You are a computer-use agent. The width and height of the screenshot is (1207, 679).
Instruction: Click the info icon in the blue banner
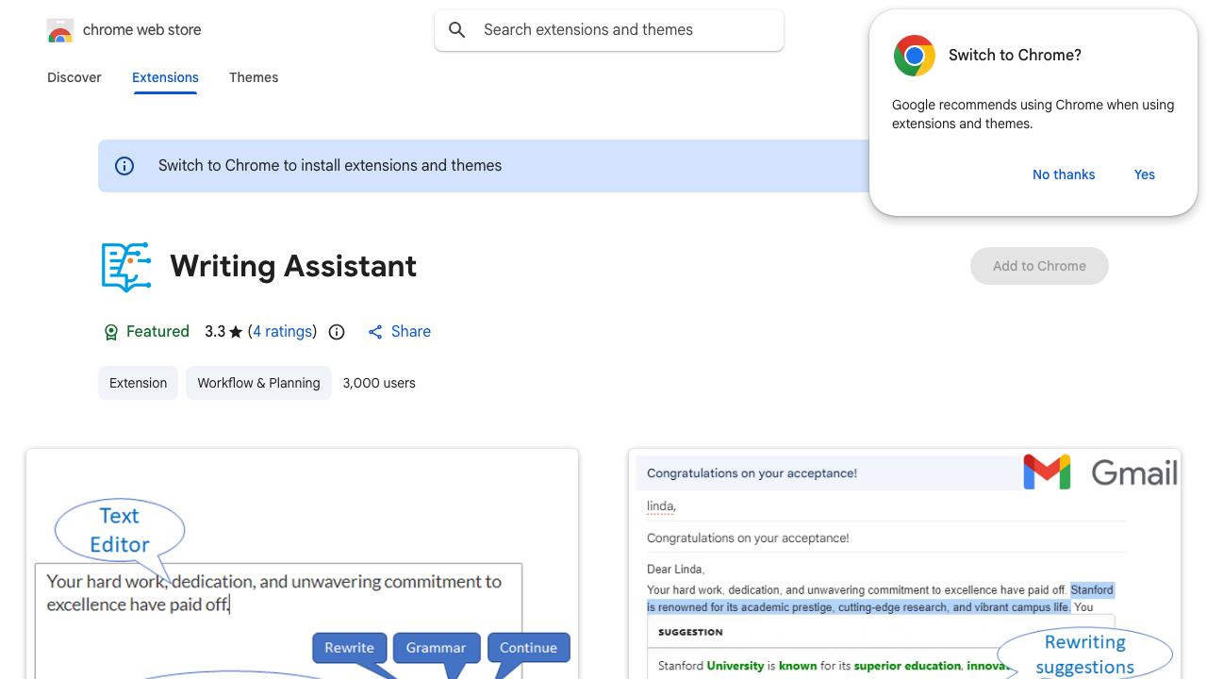tap(124, 166)
